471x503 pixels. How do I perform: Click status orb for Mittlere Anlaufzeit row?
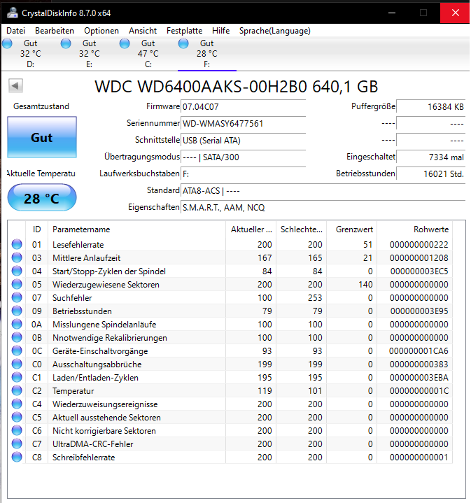pyautogui.click(x=17, y=257)
